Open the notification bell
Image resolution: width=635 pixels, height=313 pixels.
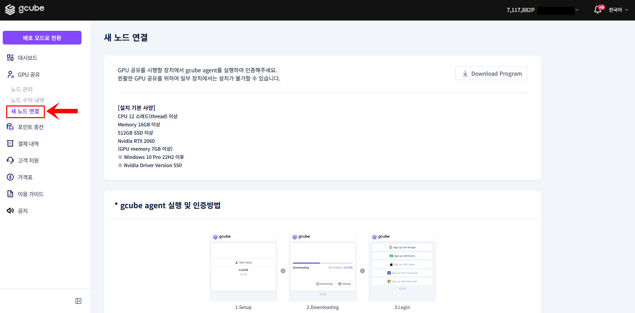pyautogui.click(x=598, y=10)
